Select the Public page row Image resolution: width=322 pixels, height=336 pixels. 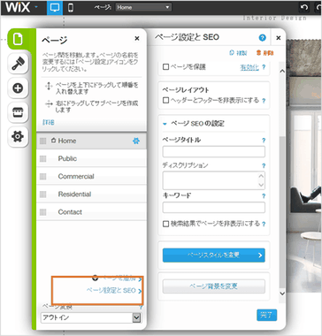tap(91, 158)
